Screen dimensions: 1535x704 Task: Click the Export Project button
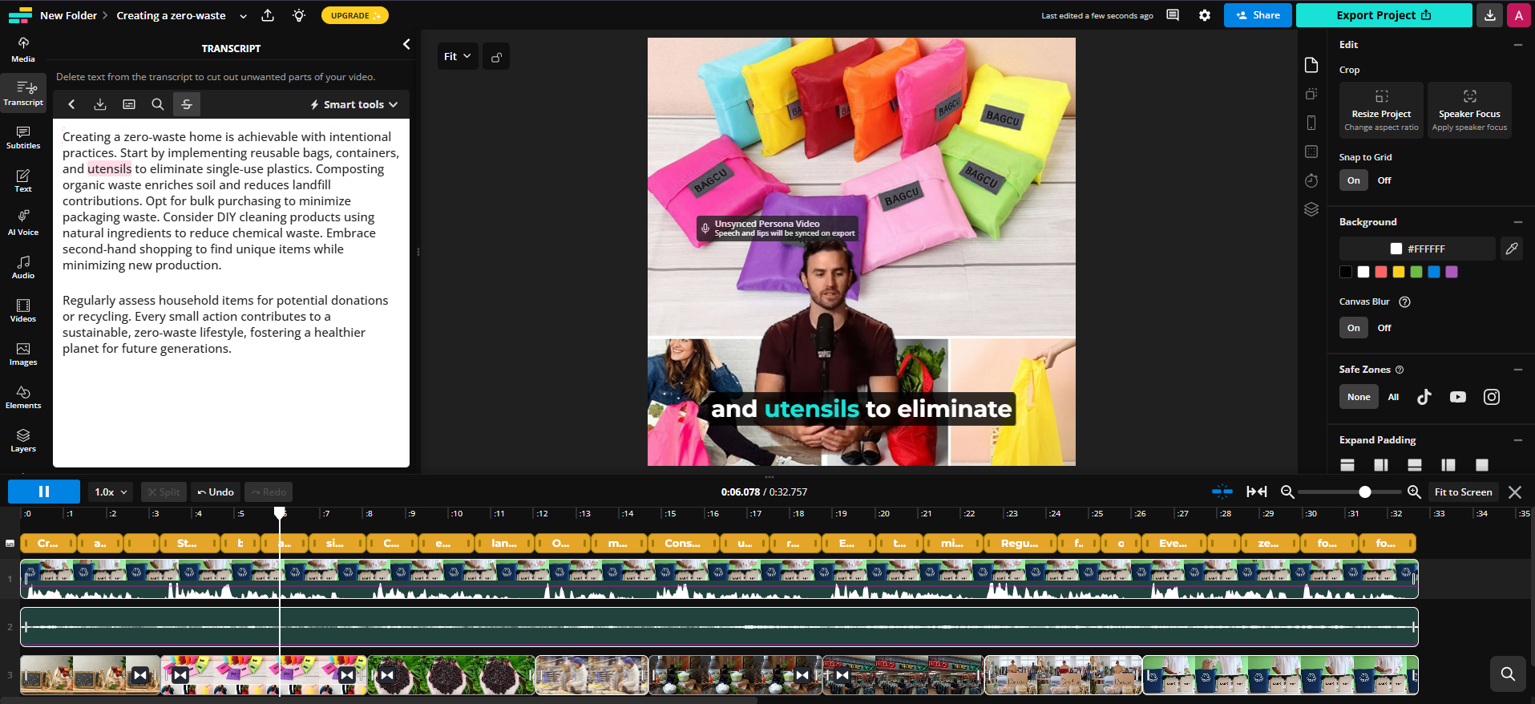tap(1384, 15)
